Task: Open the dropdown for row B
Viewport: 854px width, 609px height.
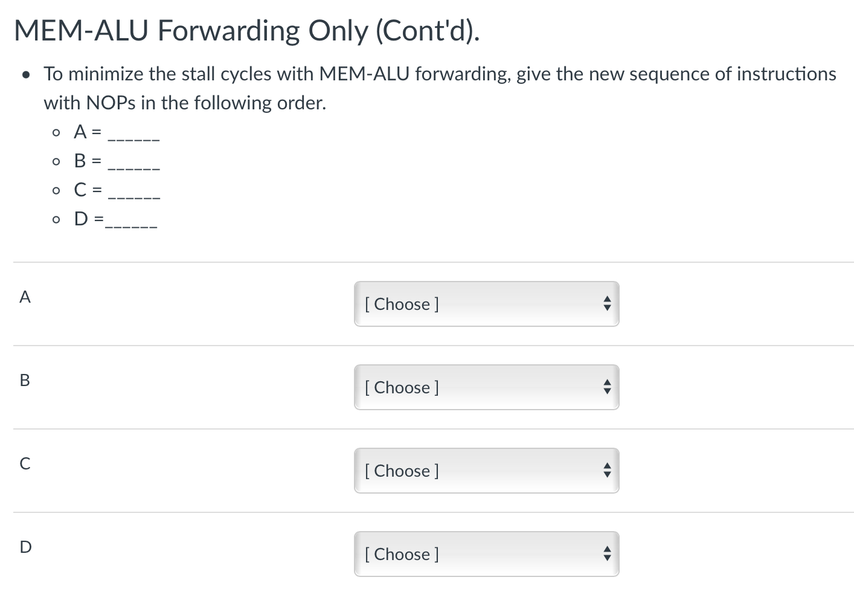Action: pos(487,387)
